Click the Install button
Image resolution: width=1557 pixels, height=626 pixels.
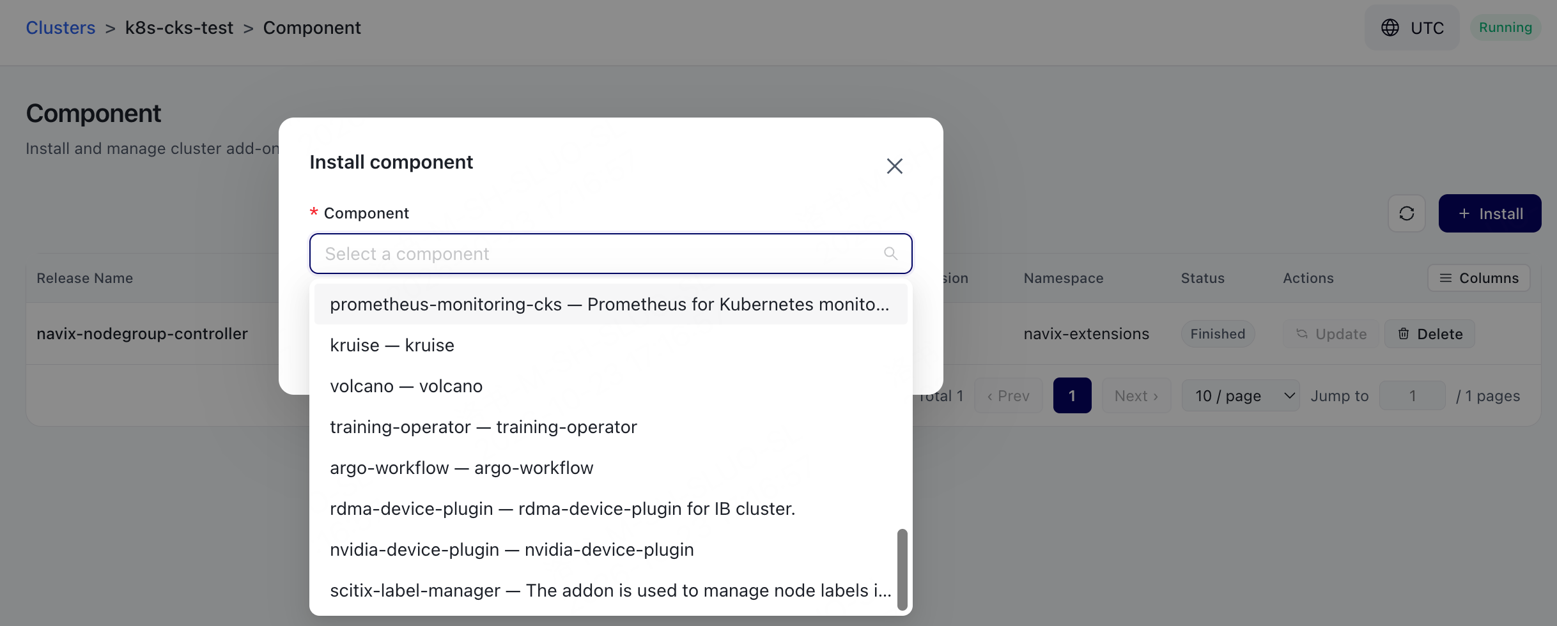(x=1490, y=213)
